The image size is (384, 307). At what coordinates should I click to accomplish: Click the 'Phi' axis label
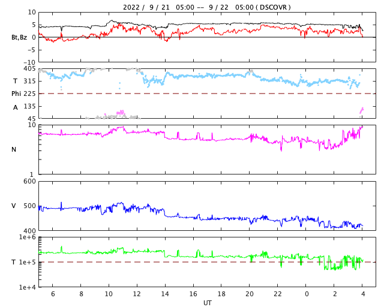[16, 94]
